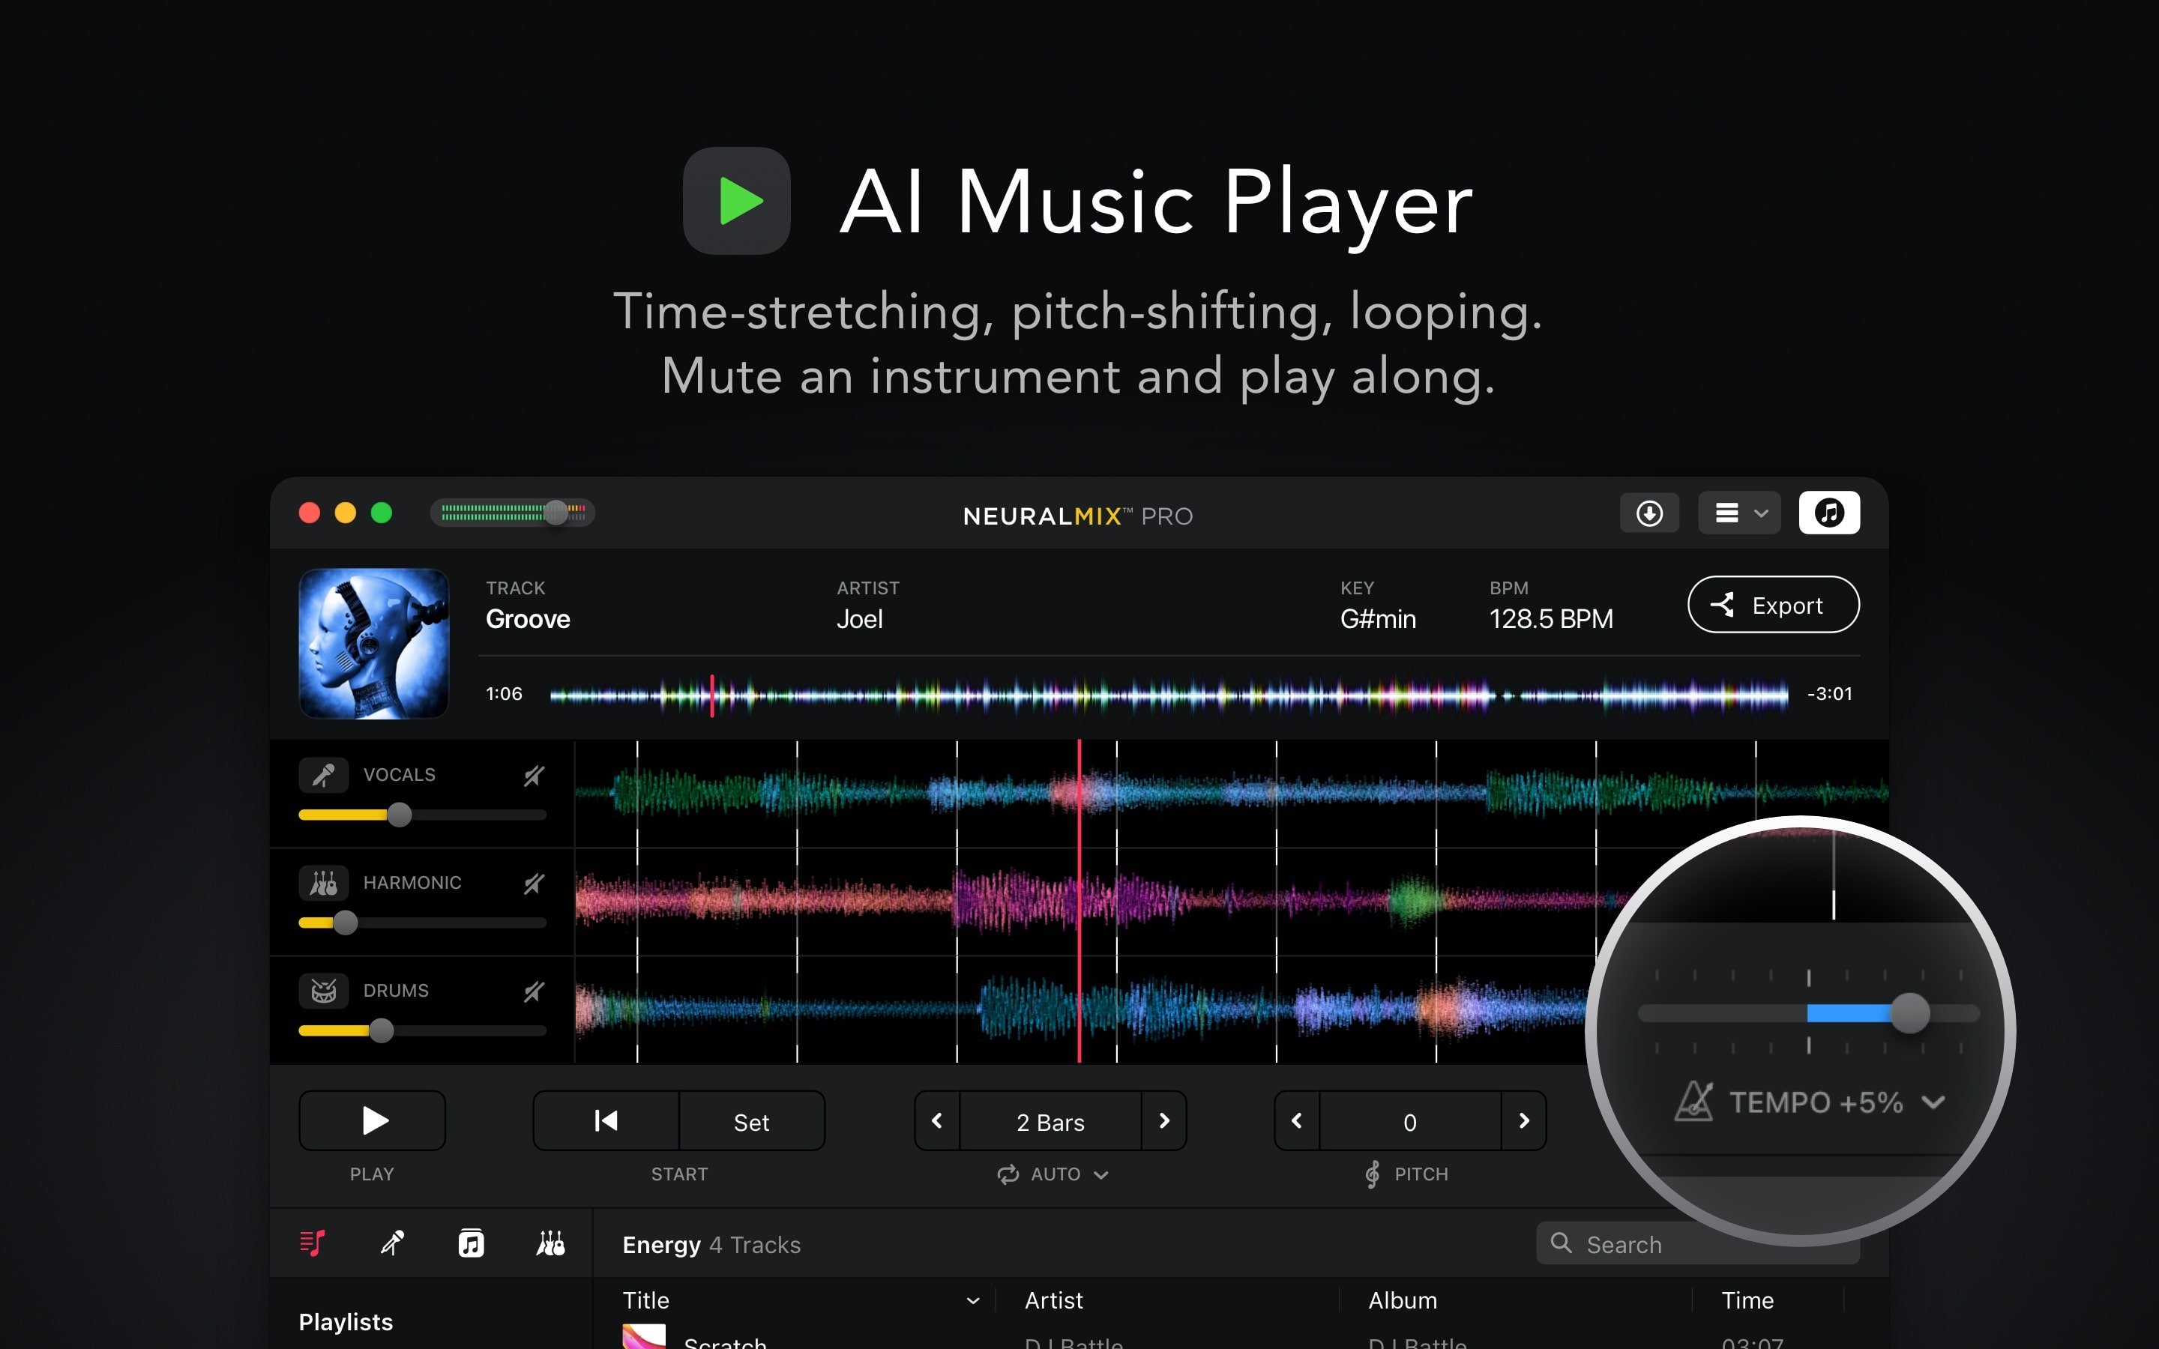Viewport: 2159px width, 1349px height.
Task: Lower pitch with left arrow
Action: [1297, 1120]
